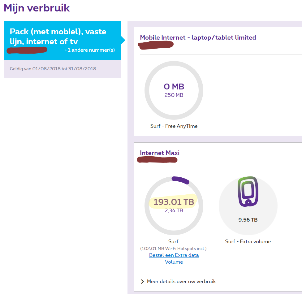Click the Surf - Extra volume label

[248, 242]
